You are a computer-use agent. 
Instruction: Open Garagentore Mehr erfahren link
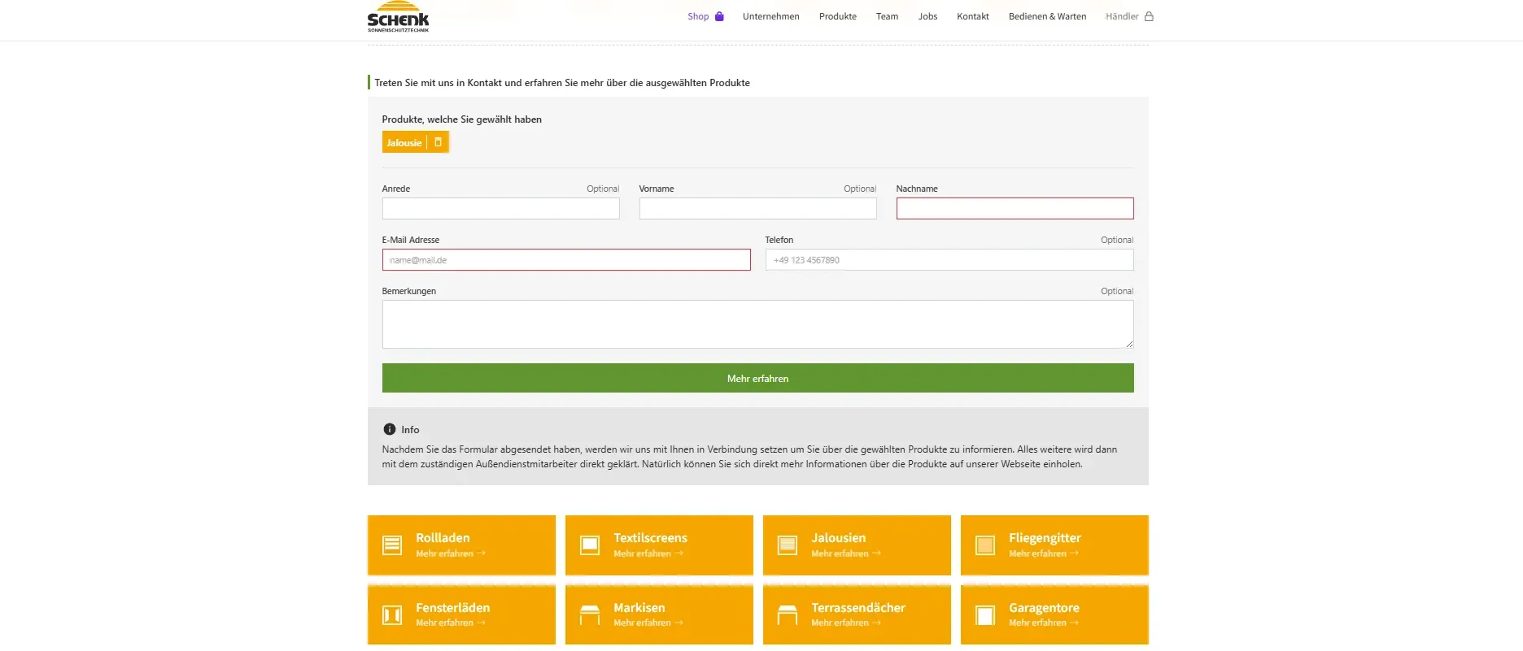point(1044,623)
